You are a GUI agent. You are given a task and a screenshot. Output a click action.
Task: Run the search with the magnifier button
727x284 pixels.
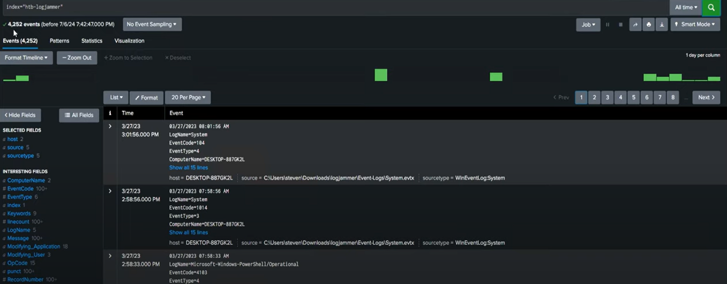[x=711, y=7]
